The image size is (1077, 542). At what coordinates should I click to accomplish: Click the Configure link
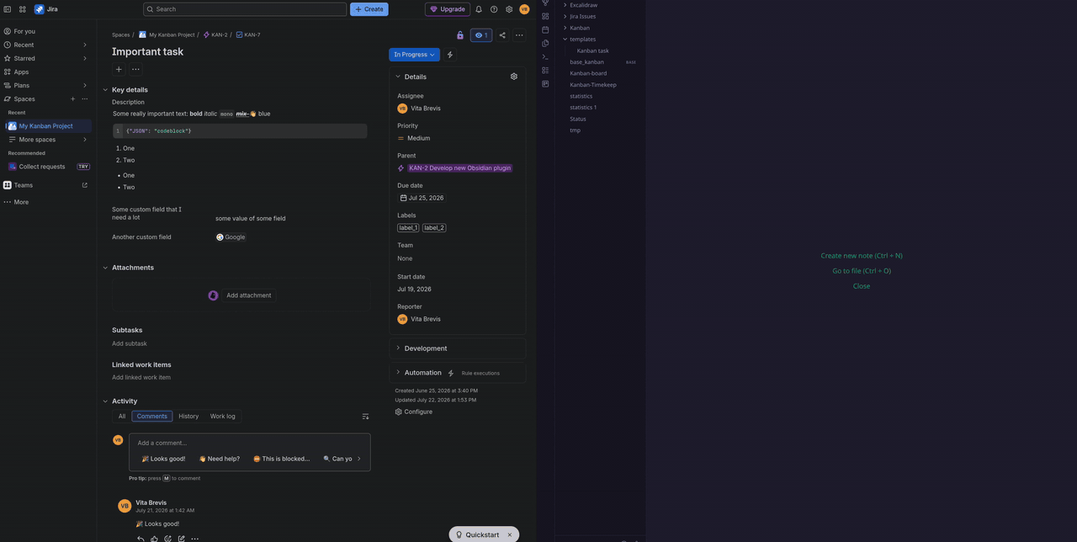[413, 412]
